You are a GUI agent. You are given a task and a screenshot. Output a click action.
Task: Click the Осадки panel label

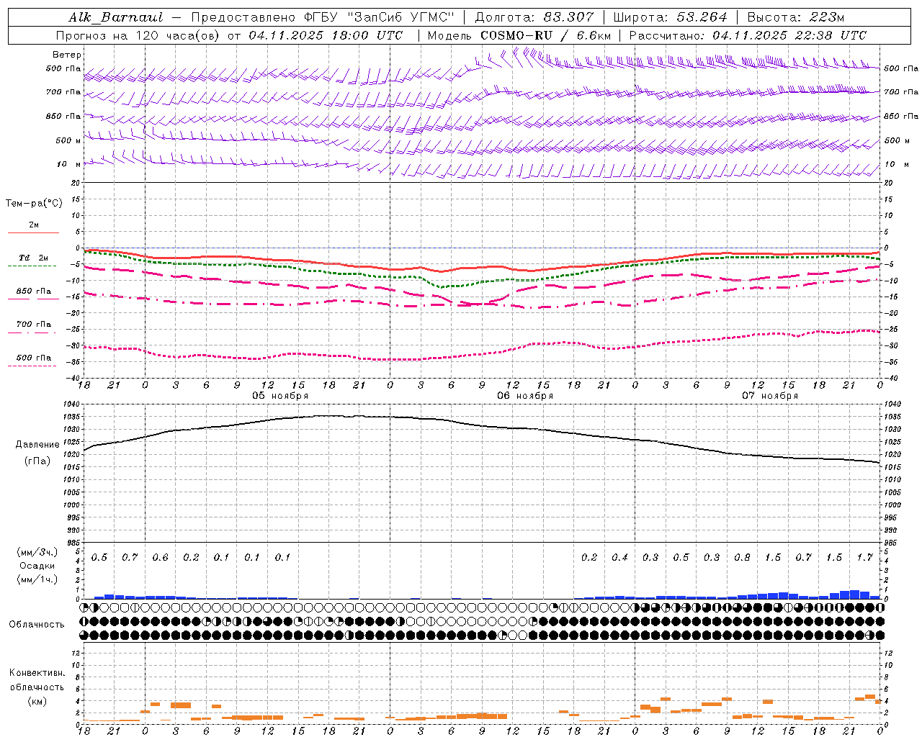(37, 566)
